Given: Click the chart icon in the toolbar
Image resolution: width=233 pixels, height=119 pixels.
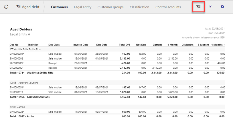Looking at the screenshot, I should click(x=210, y=7).
